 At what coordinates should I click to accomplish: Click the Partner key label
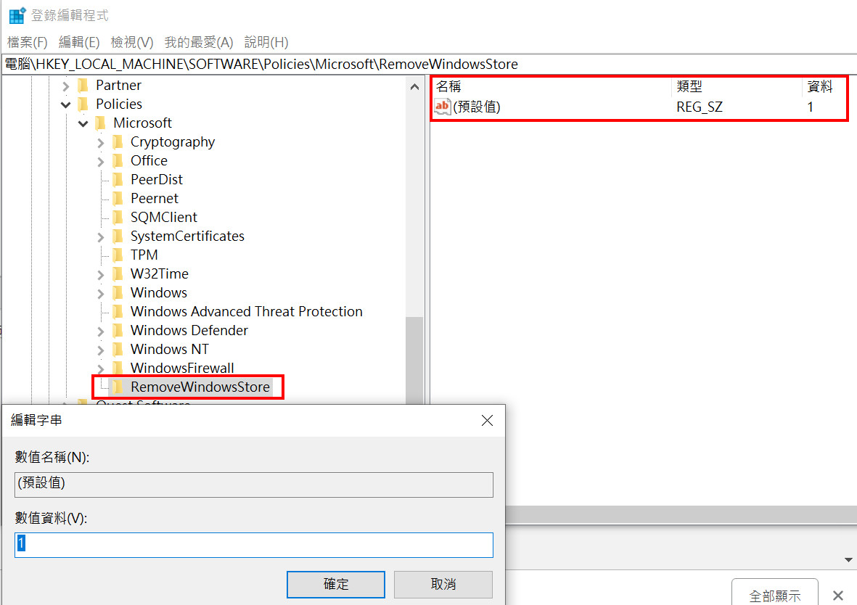118,86
